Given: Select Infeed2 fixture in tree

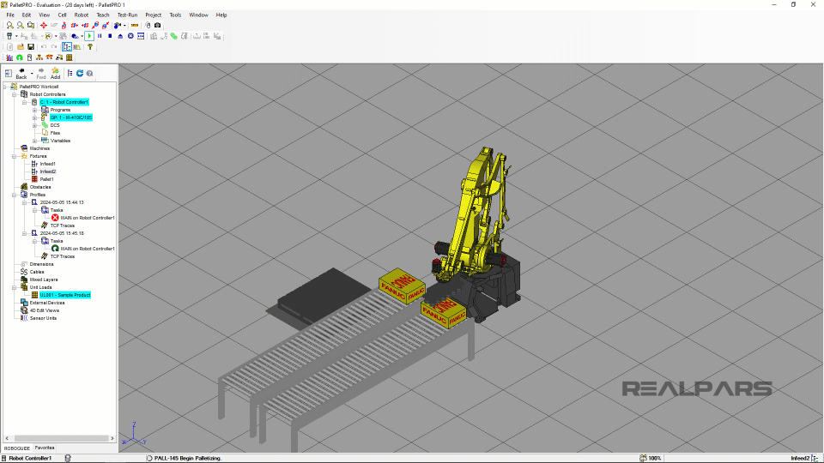Looking at the screenshot, I should (48, 171).
